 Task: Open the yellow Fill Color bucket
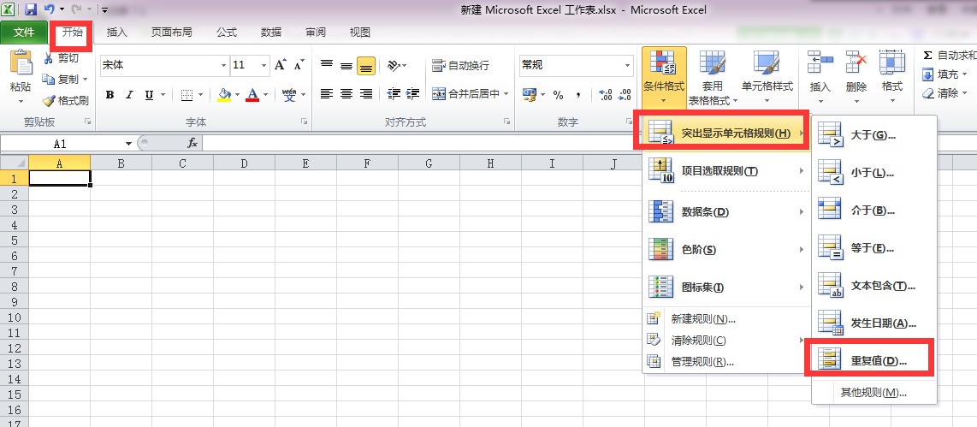(224, 95)
